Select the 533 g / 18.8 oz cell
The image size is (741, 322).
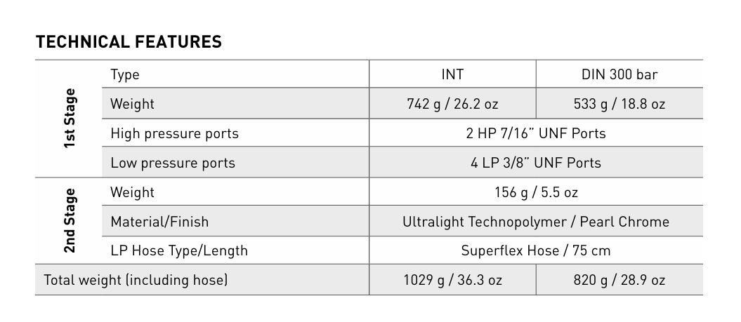pos(619,104)
